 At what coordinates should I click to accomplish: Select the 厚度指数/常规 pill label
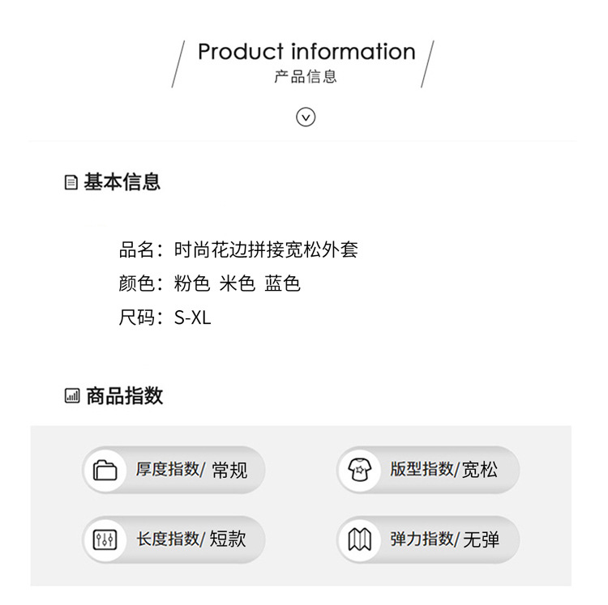[191, 470]
